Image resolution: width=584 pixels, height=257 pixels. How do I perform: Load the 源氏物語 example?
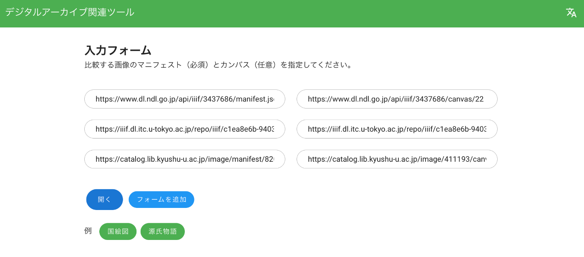click(x=163, y=232)
